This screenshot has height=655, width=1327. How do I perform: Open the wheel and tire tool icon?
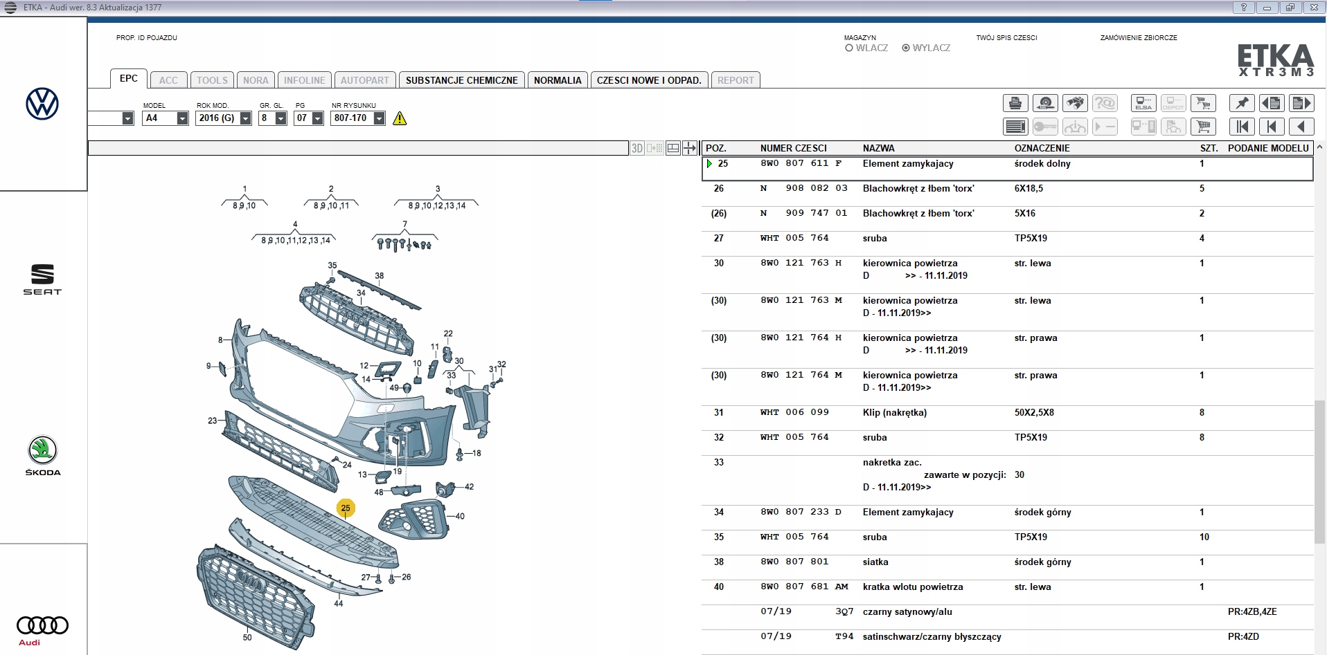1045,104
